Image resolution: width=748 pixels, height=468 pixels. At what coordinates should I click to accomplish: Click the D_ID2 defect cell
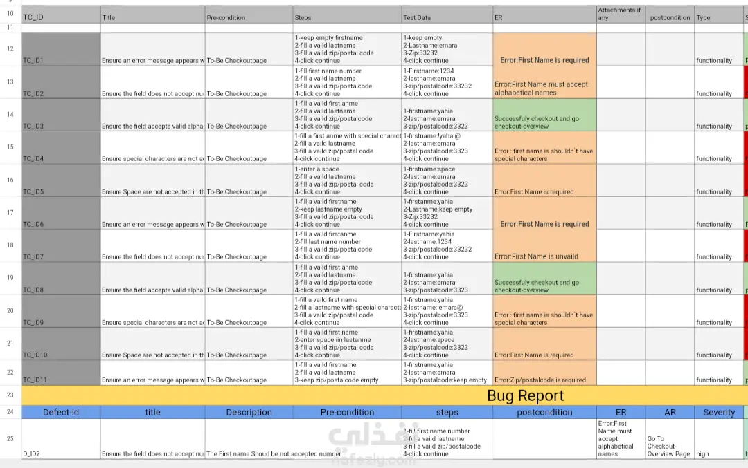[61, 439]
